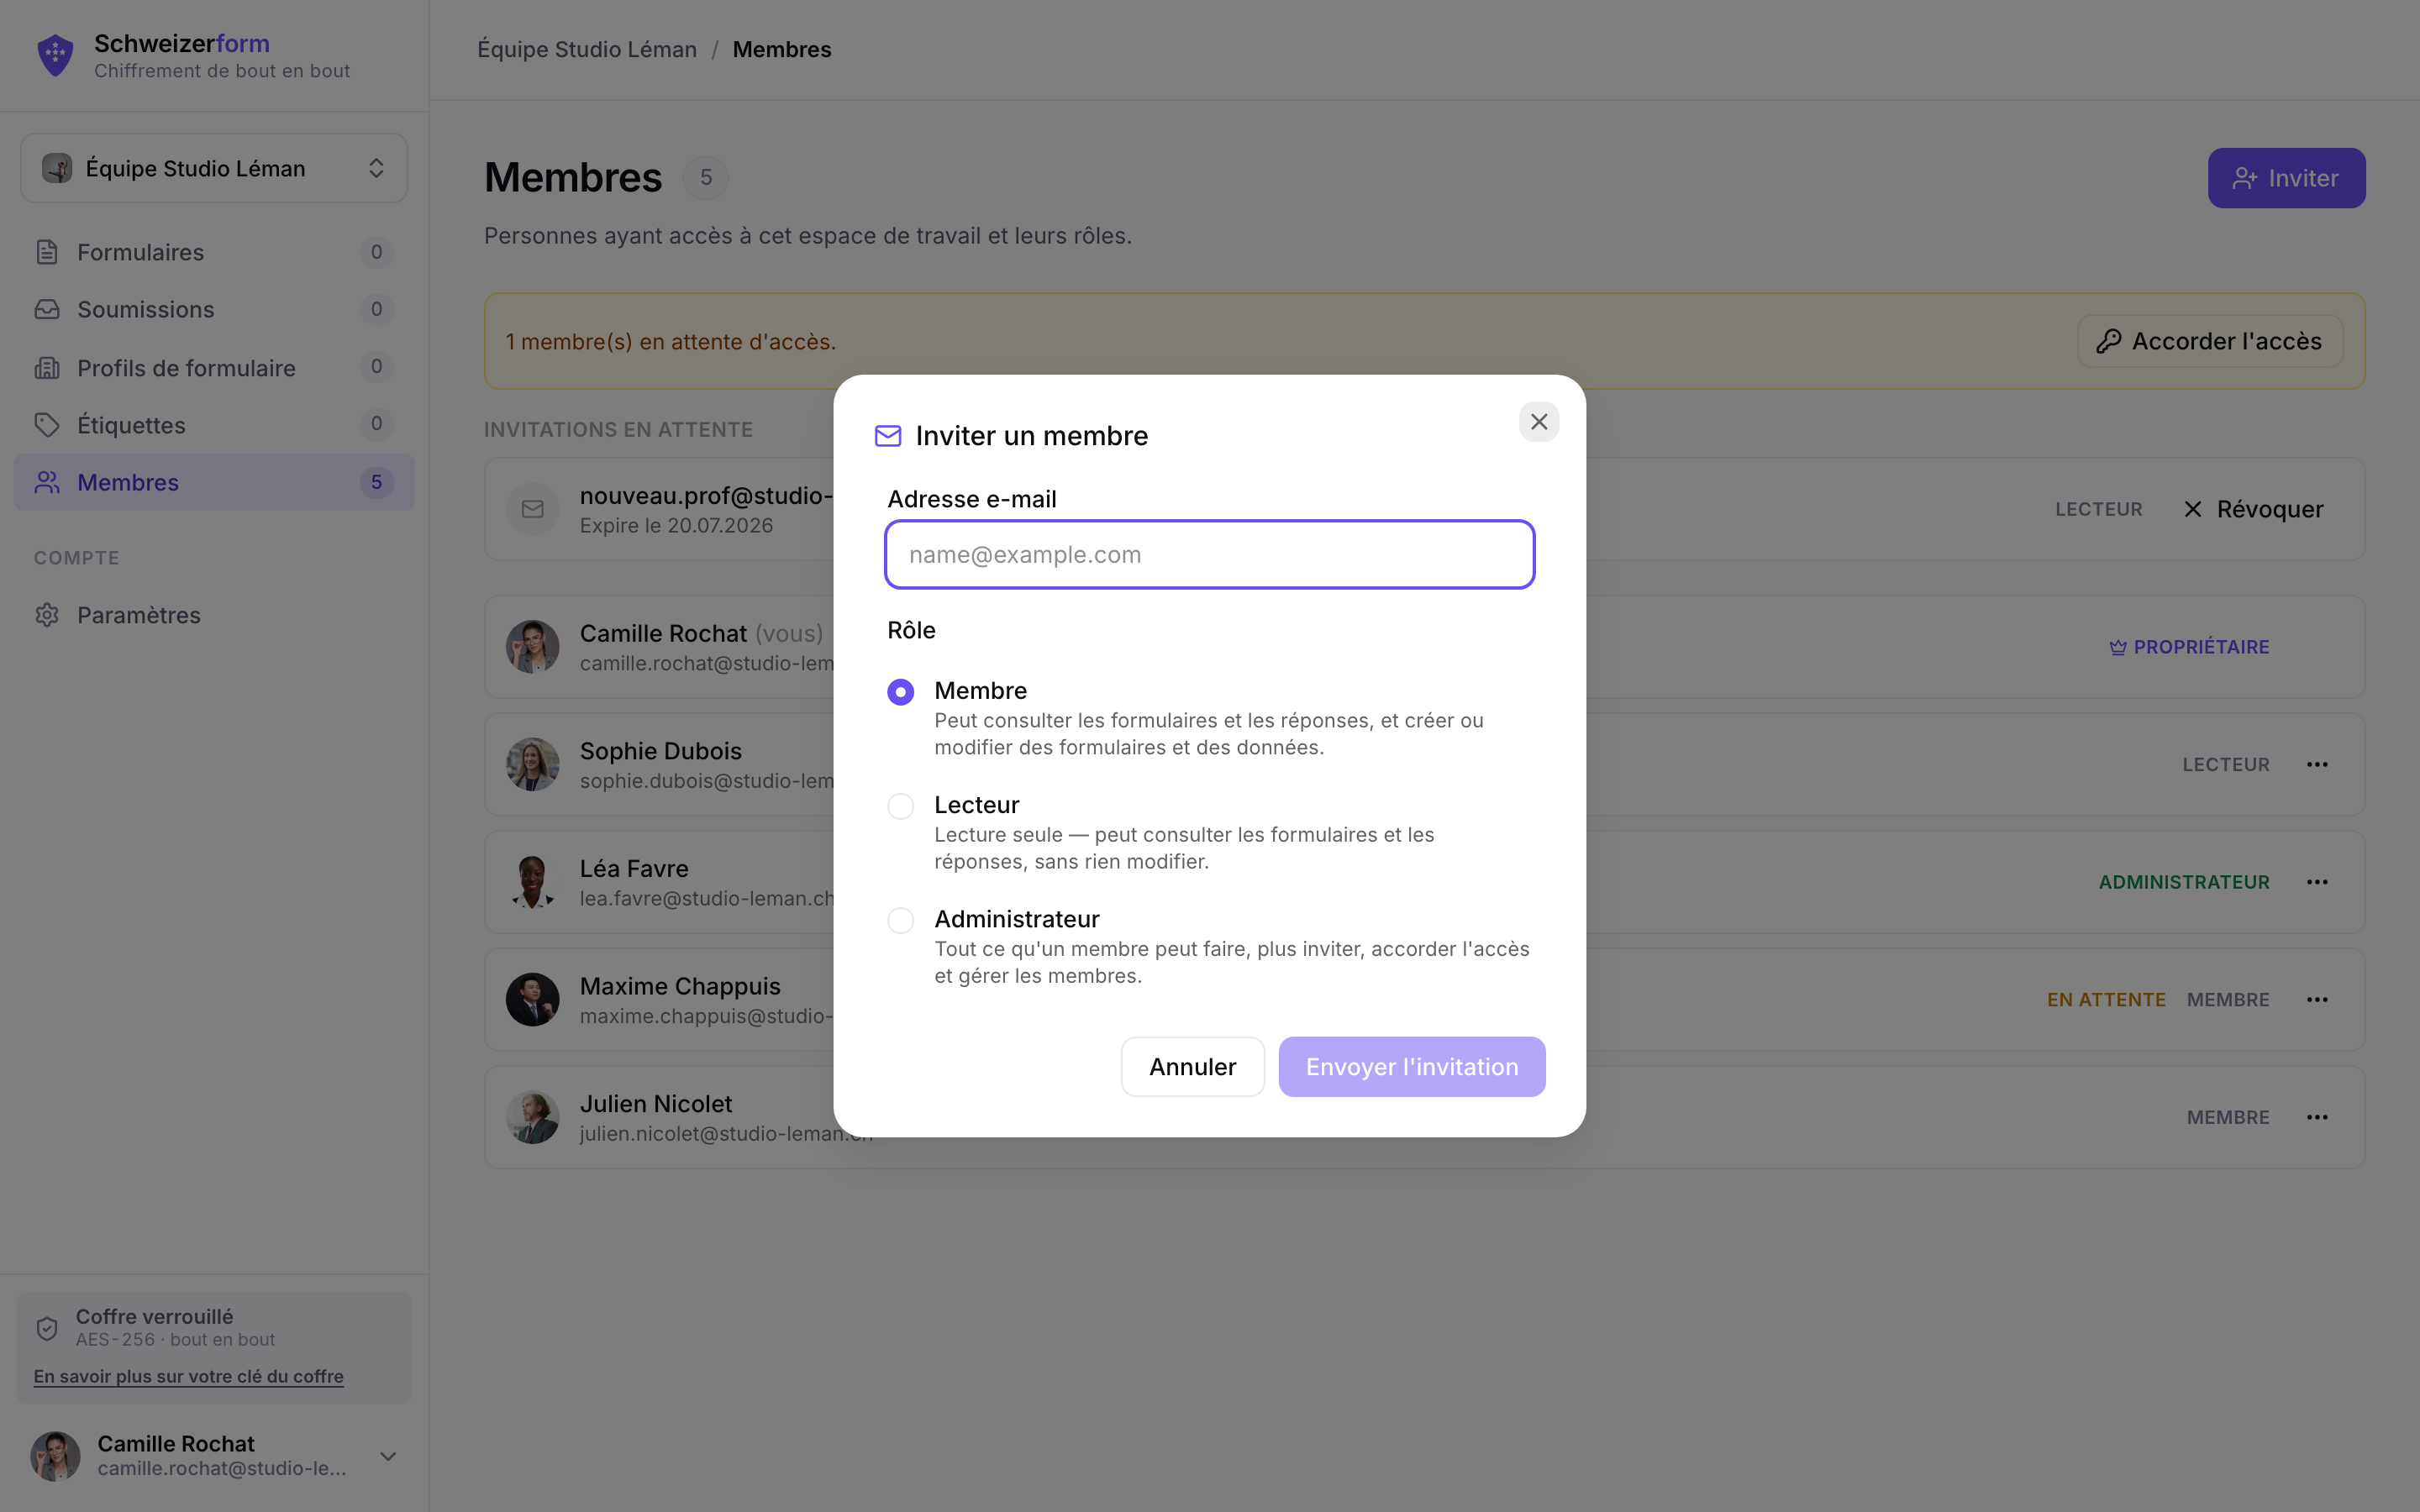Select the Lecteur role radio button
Viewport: 2420px width, 1512px height.
900,806
